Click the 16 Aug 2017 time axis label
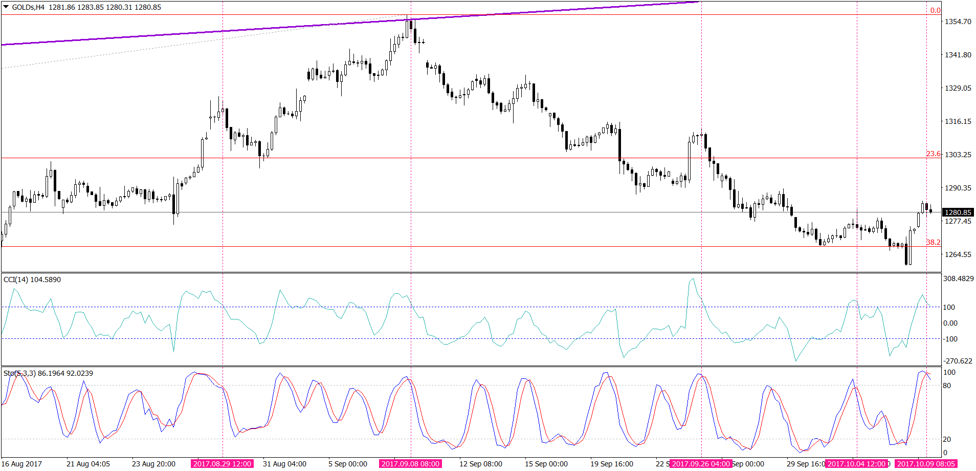Image resolution: width=976 pixels, height=471 pixels. (22, 464)
